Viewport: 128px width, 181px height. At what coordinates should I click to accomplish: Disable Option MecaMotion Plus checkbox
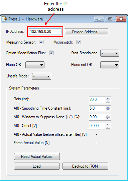51,53
